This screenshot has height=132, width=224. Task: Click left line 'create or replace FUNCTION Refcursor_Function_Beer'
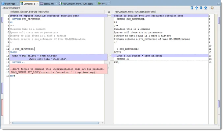(44, 16)
